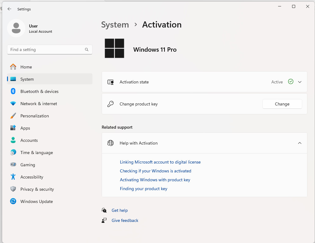
Task: Click the user profile avatar
Action: 16,28
